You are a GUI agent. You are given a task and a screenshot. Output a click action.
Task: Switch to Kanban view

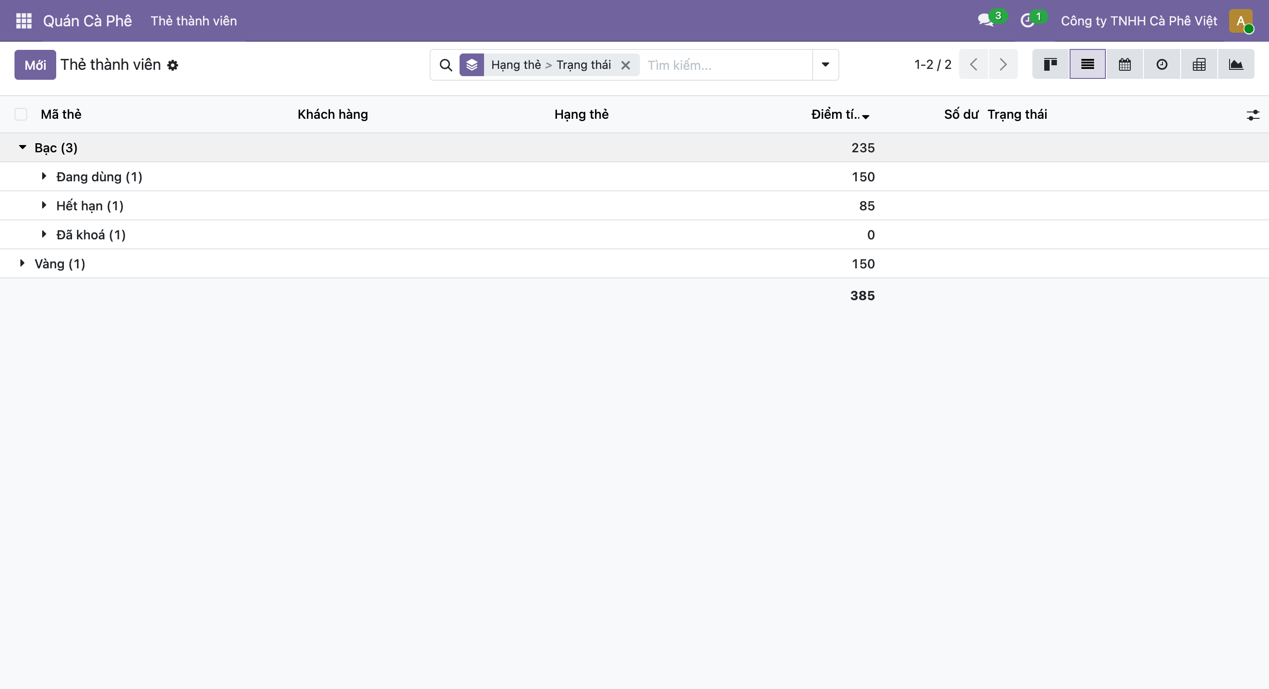[1050, 64]
